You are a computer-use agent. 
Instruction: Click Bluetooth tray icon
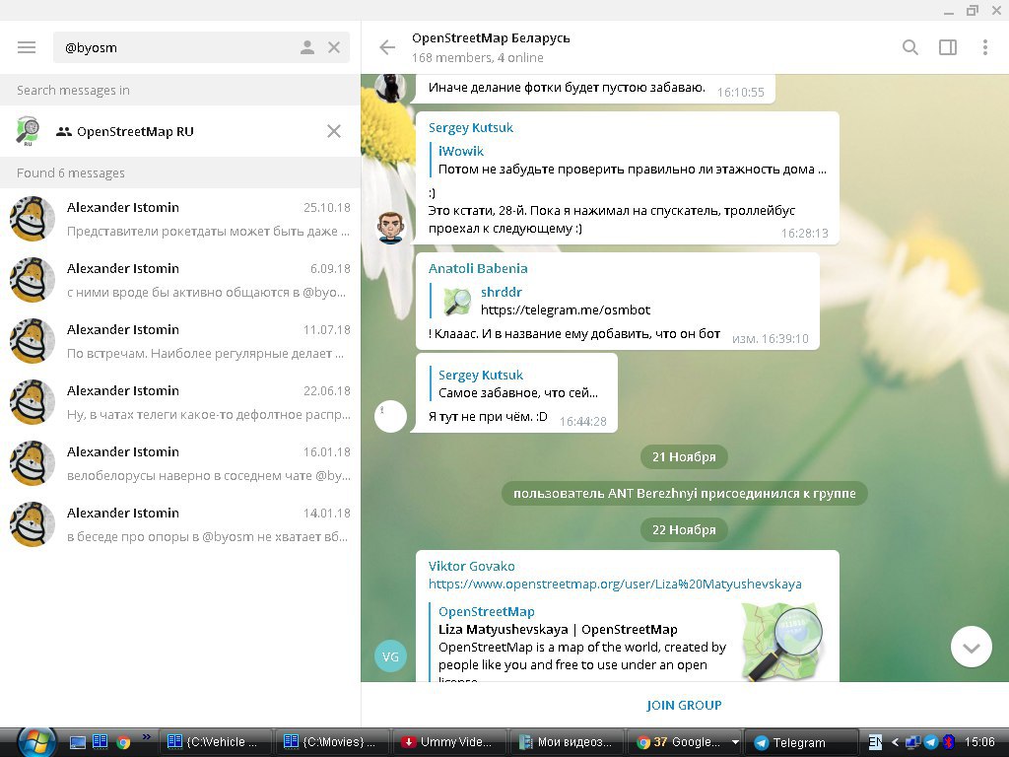coord(949,742)
